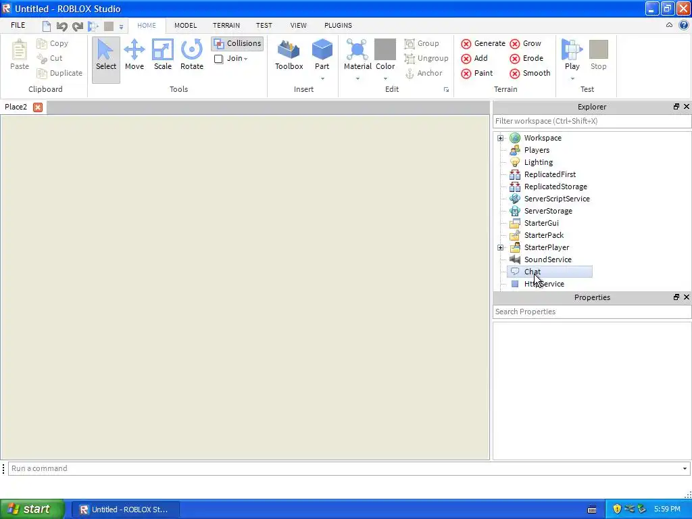
Task: Select StarterGui in Explorer
Action: pyautogui.click(x=541, y=223)
